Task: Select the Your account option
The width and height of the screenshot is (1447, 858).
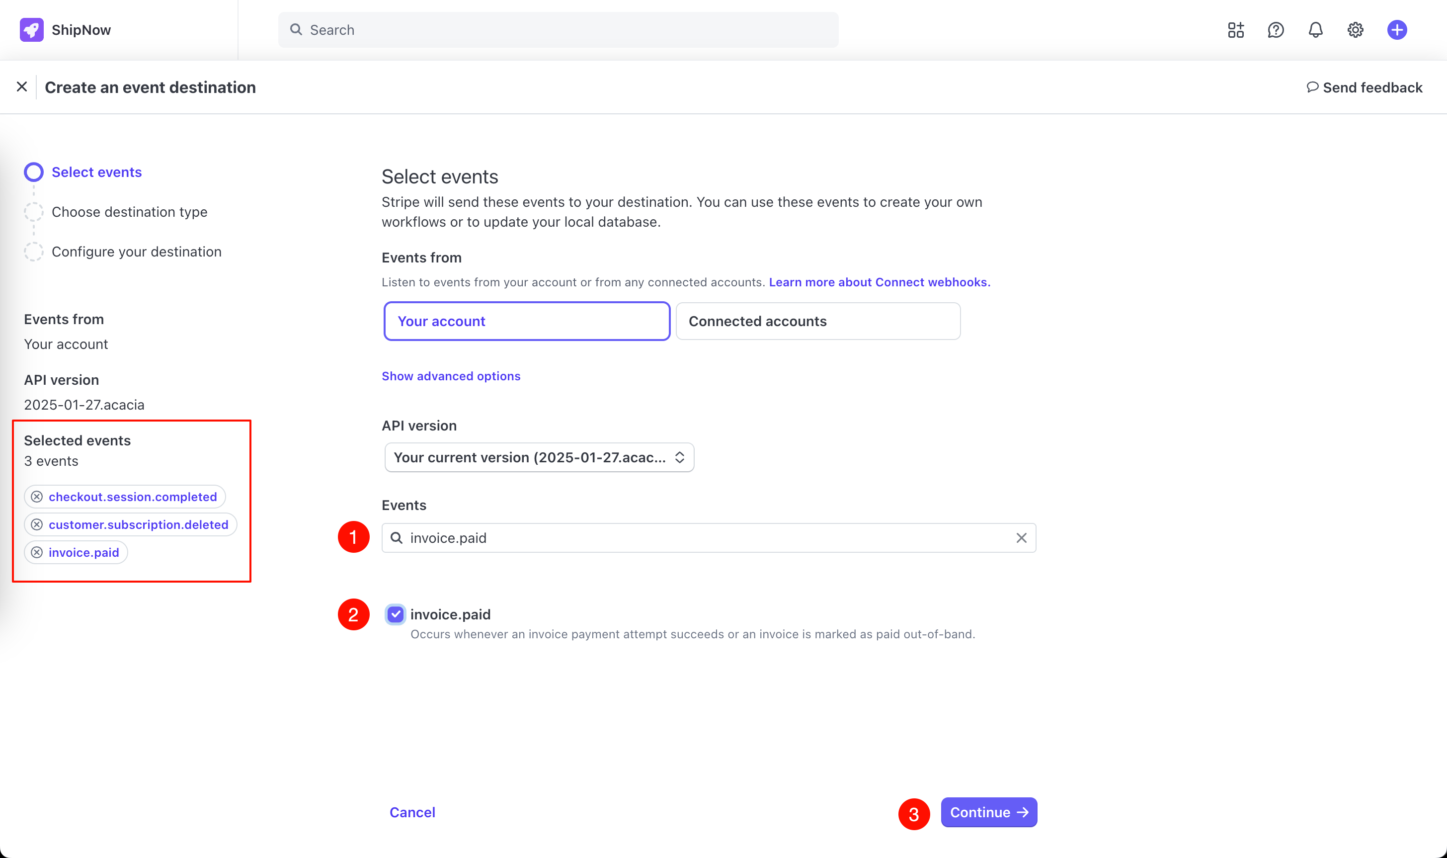Action: (526, 321)
